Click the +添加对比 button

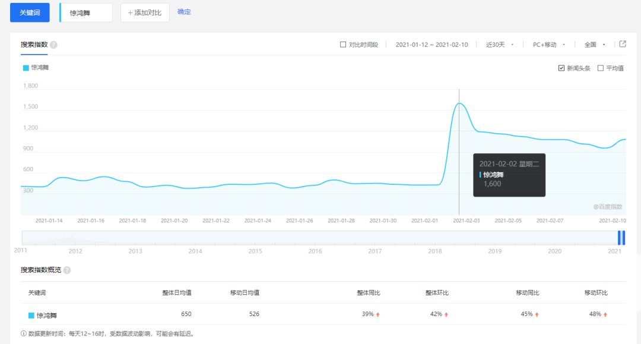click(x=145, y=12)
